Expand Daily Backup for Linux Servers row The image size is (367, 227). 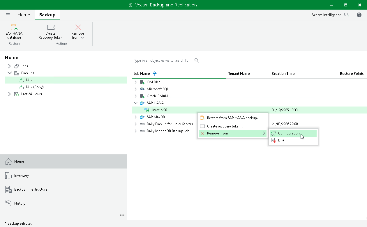pos(135,124)
